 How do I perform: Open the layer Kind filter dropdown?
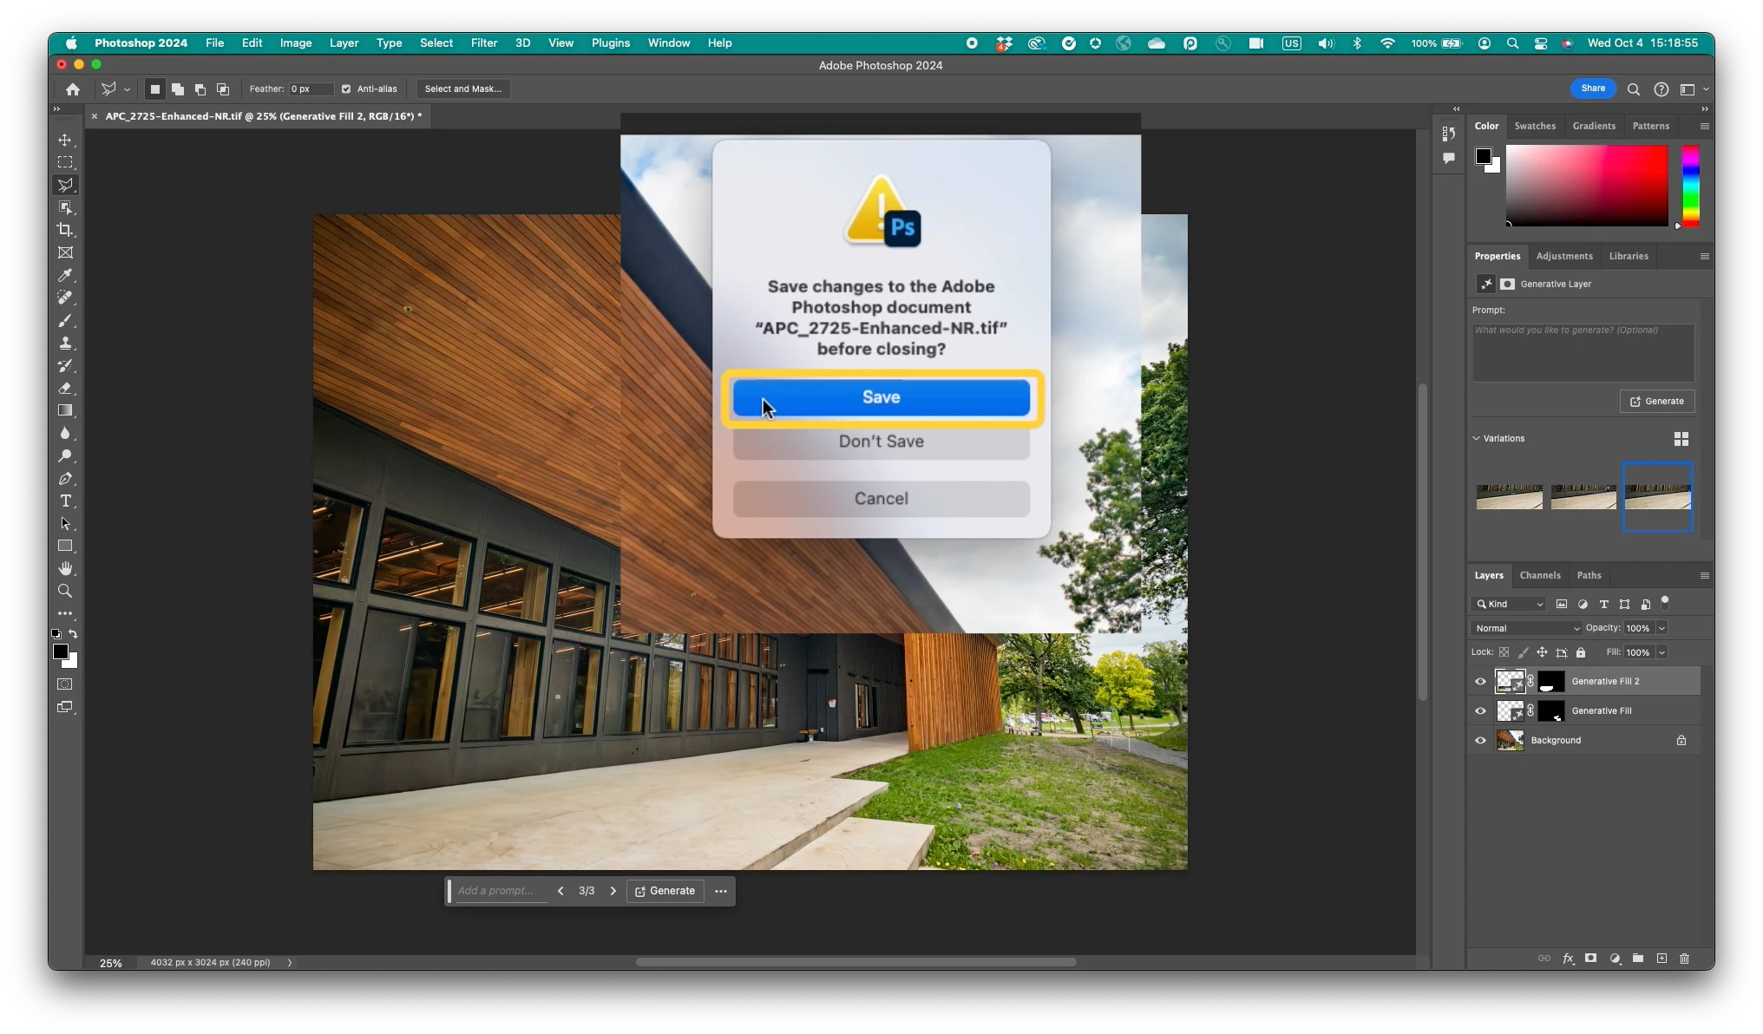tap(1510, 604)
